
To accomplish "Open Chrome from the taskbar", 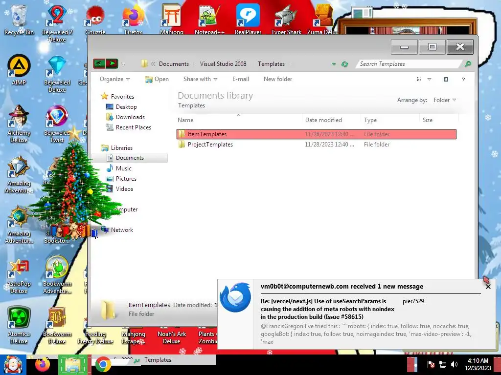I will (x=103, y=365).
